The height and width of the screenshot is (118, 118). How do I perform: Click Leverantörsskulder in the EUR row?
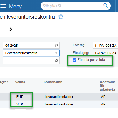59,97
